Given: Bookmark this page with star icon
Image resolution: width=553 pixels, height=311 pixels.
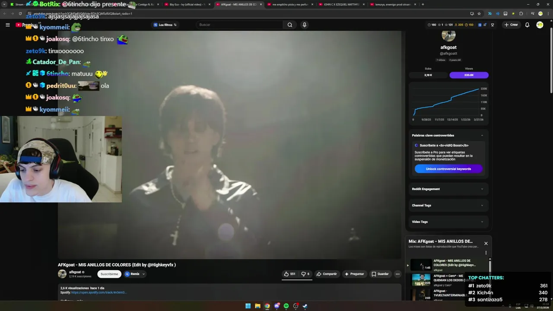Looking at the screenshot, I should 479,13.
